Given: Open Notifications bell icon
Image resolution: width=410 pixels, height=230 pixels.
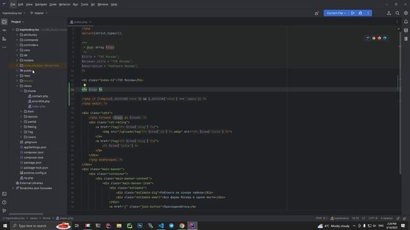Looking at the screenshot, I should coord(406,22).
